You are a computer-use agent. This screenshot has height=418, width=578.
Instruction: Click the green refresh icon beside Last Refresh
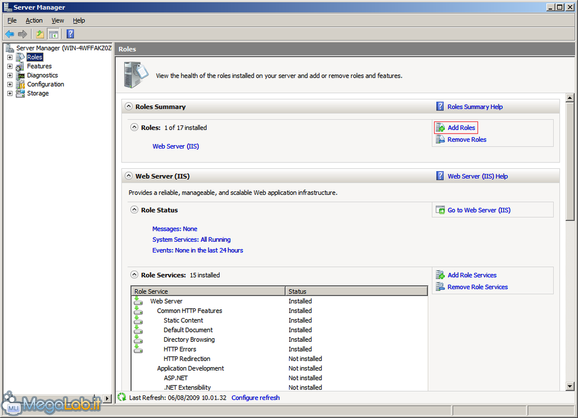pyautogui.click(x=121, y=397)
